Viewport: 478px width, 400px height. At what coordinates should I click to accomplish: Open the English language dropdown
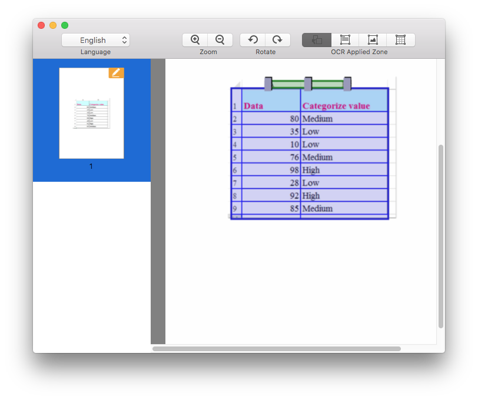(x=95, y=40)
